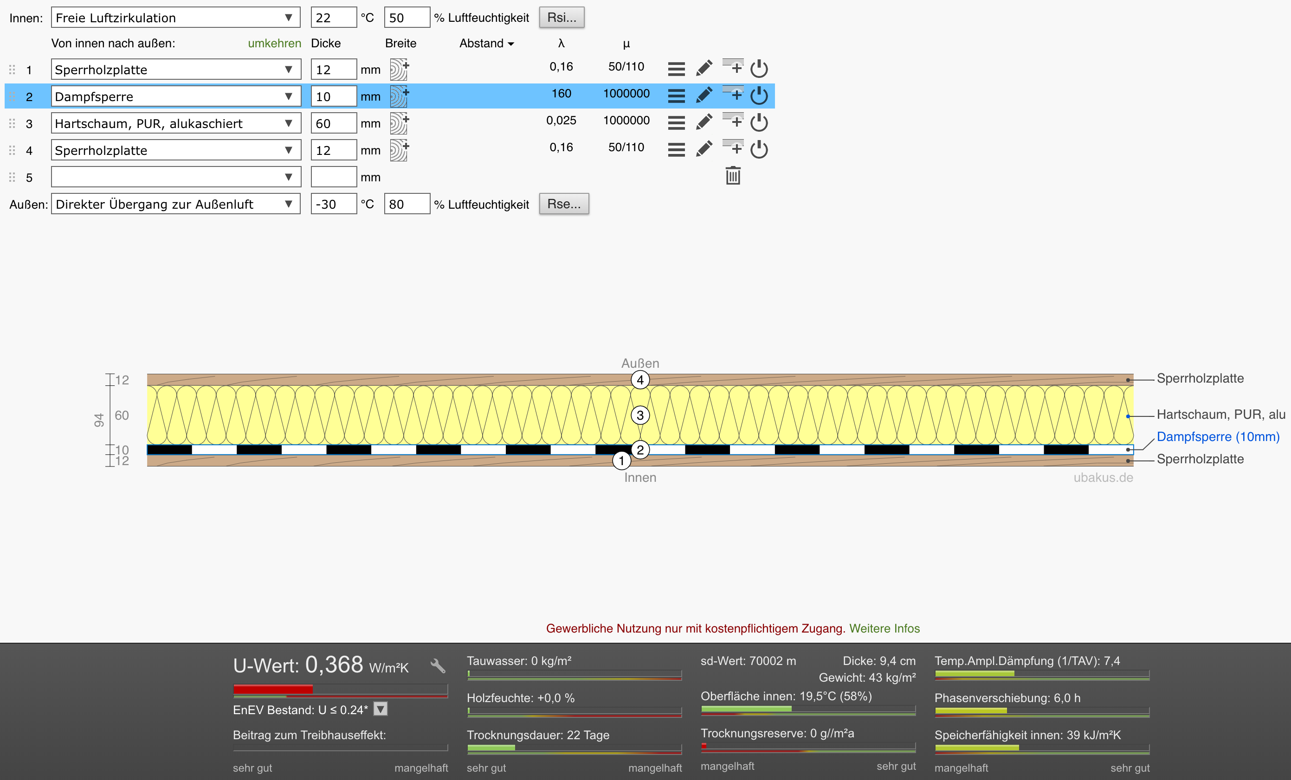
Task: Click the width hatch icon in Hartschaum row
Action: [399, 123]
